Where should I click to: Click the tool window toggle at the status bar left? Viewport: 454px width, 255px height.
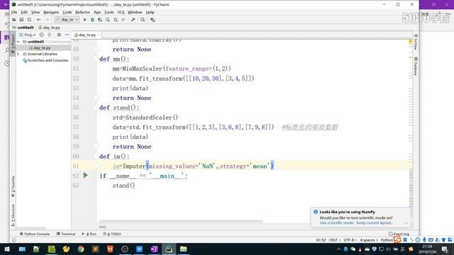point(14,240)
